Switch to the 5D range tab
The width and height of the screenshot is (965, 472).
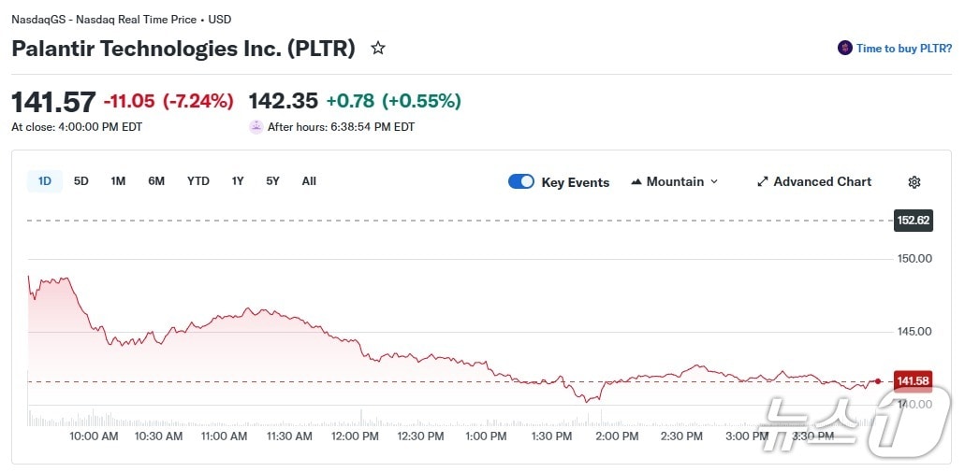point(81,181)
